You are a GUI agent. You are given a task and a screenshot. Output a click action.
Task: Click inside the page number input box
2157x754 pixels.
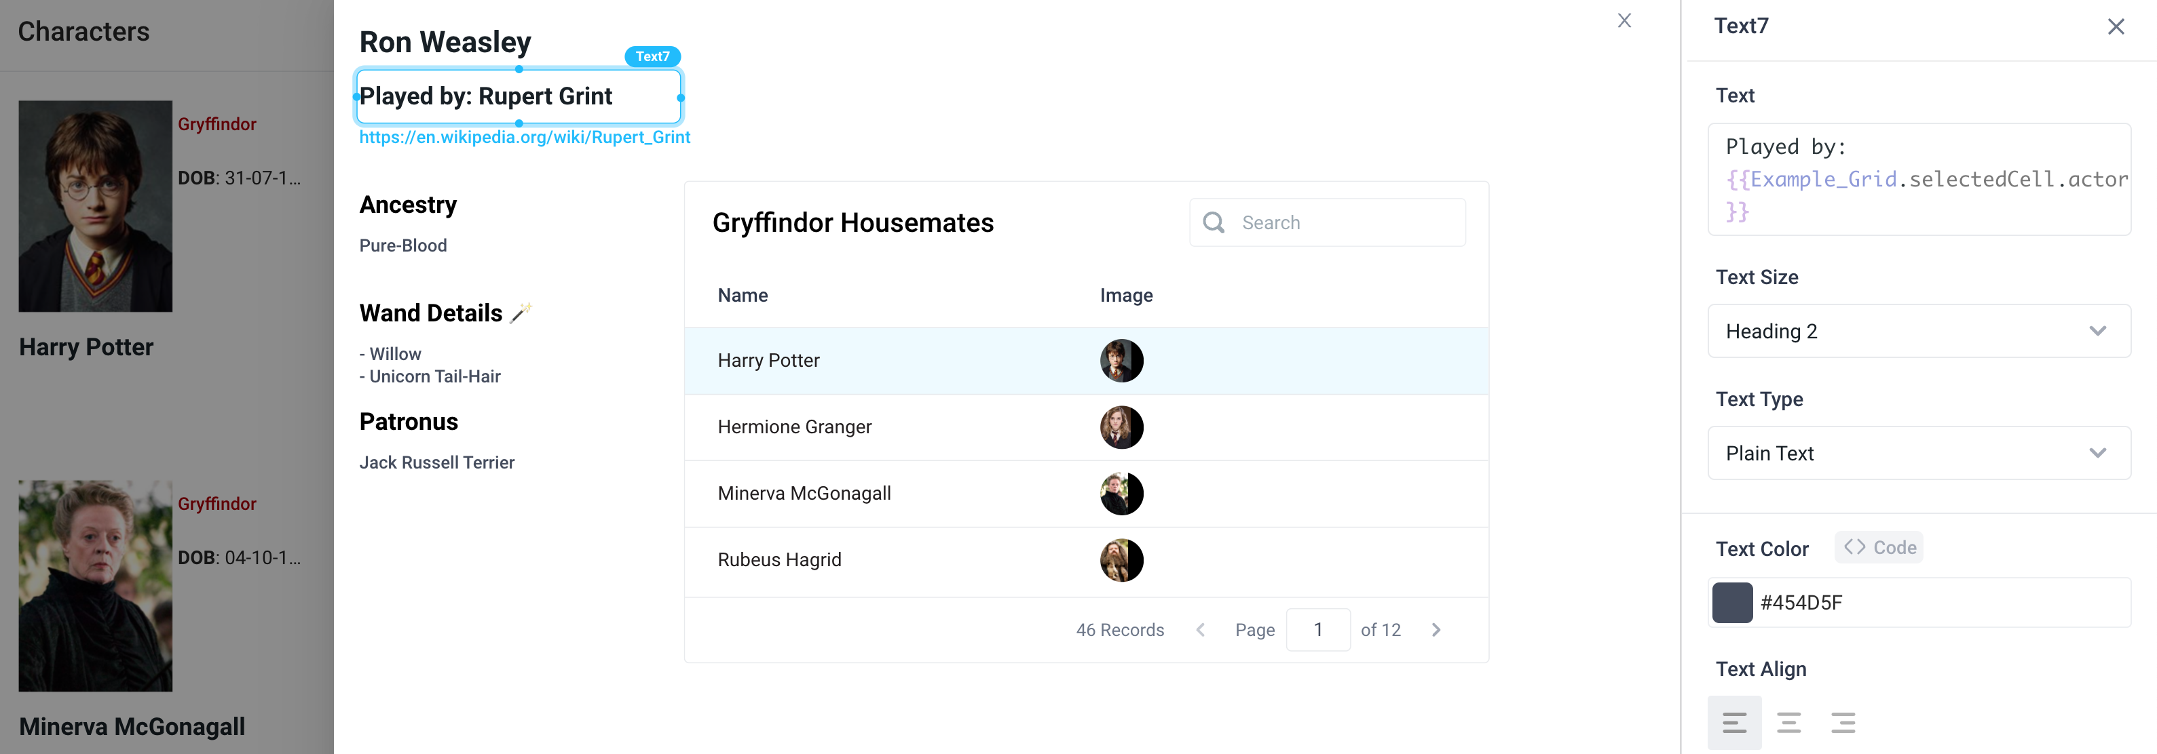pyautogui.click(x=1318, y=629)
